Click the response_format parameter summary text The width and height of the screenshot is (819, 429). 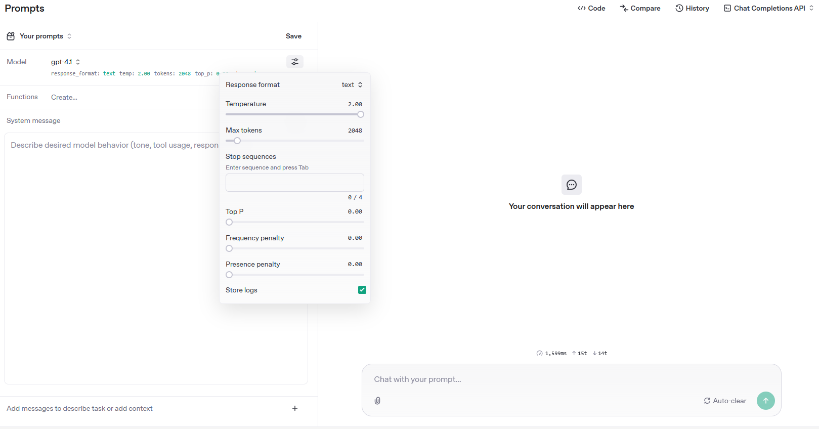(x=83, y=74)
